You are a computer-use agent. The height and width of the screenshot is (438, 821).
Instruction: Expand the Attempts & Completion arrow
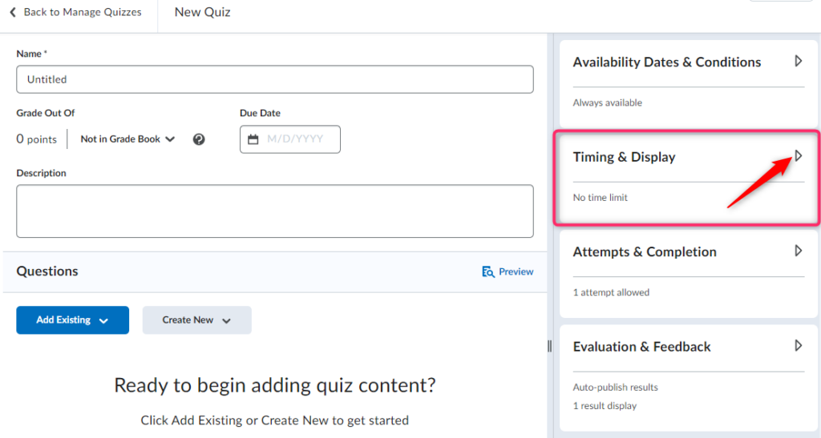click(x=798, y=251)
